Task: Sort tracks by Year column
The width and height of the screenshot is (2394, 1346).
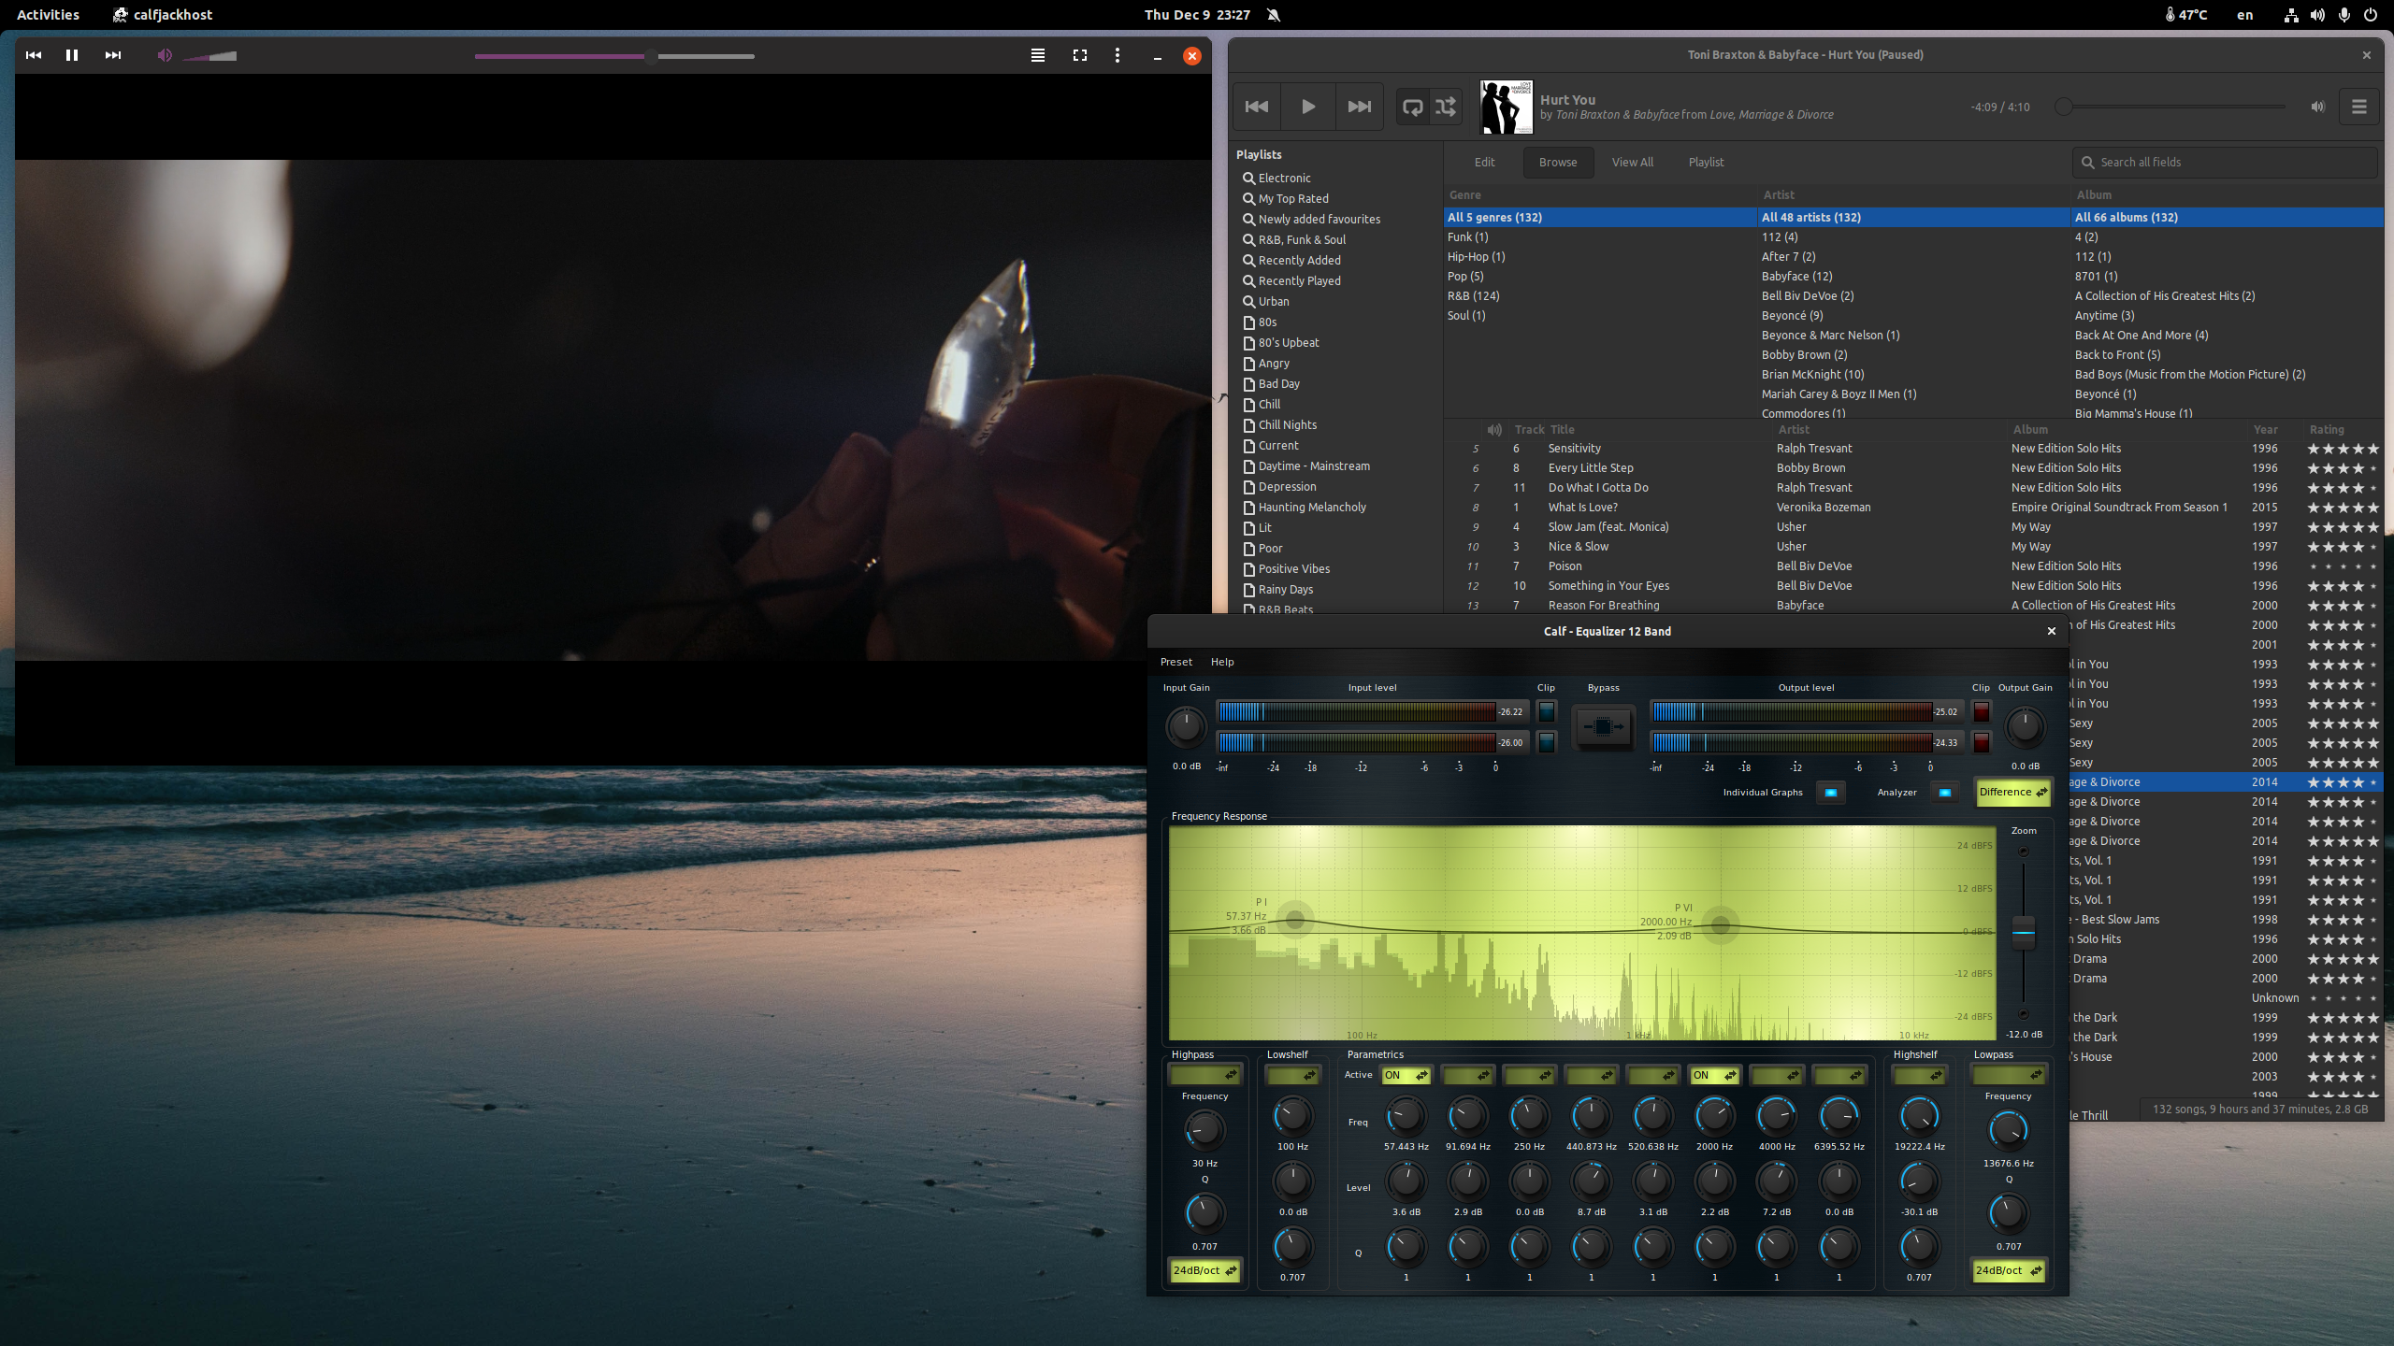Action: pos(2265,429)
